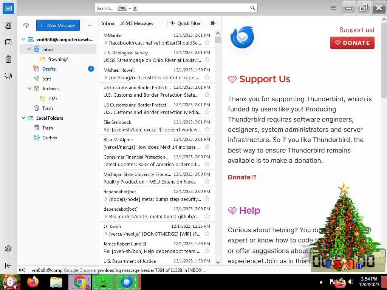
Task: Open first US Customs Border Protection Statement message
Action: tap(157, 91)
